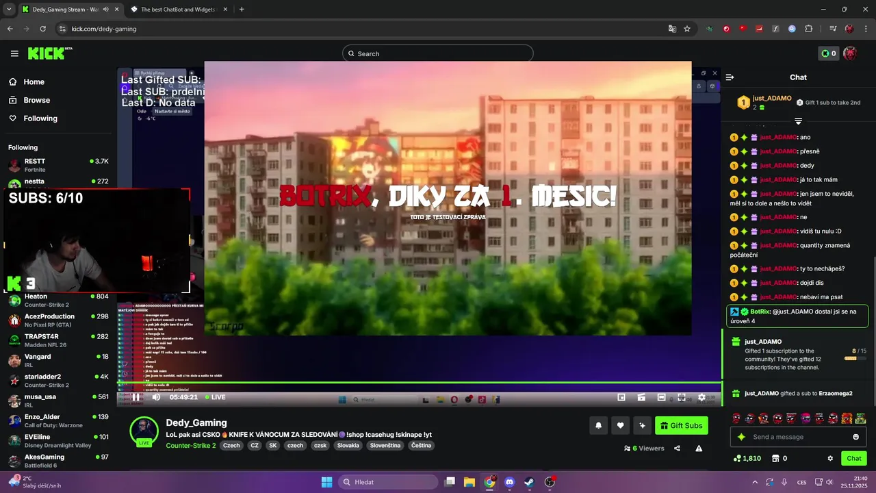The width and height of the screenshot is (876, 493).
Task: Switch to The best ChatBot tab
Action: point(178,10)
